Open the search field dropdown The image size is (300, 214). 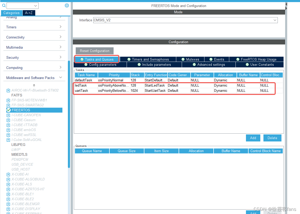click(x=36, y=6)
